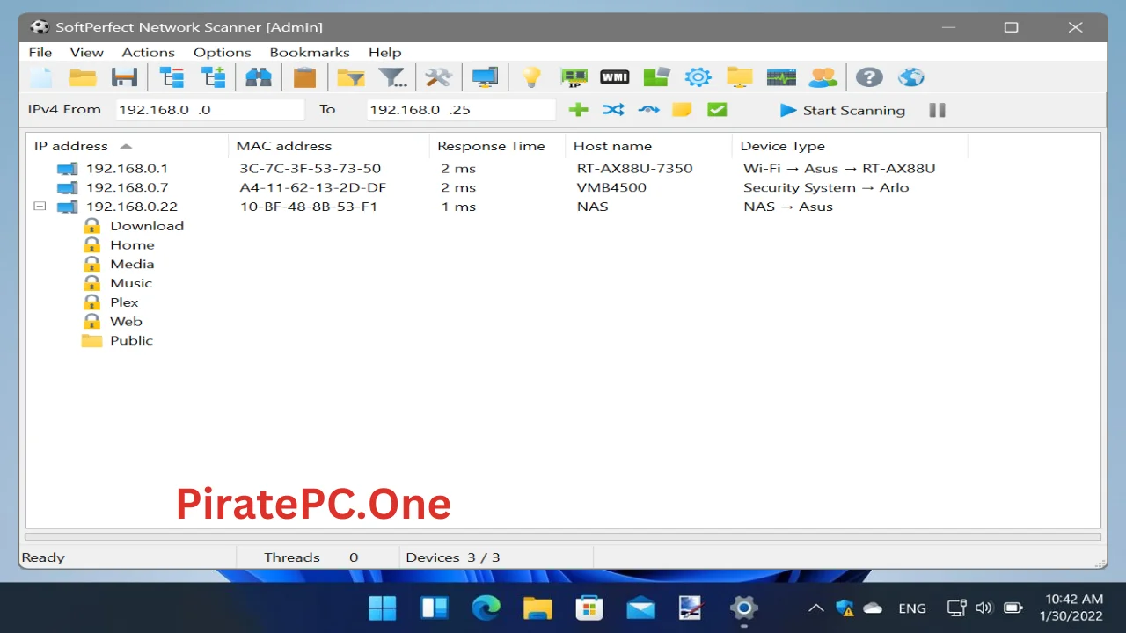Viewport: 1126px width, 633px height.
Task: Open the funnel filter options icon
Action: tap(392, 77)
